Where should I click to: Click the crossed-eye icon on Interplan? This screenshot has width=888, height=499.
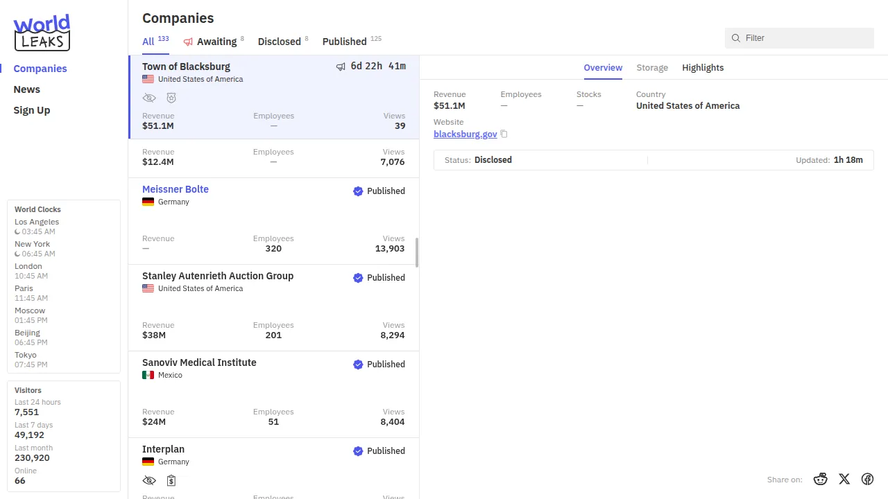[149, 480]
